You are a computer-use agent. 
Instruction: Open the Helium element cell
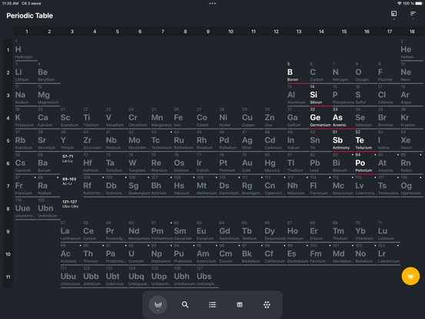tap(411, 49)
